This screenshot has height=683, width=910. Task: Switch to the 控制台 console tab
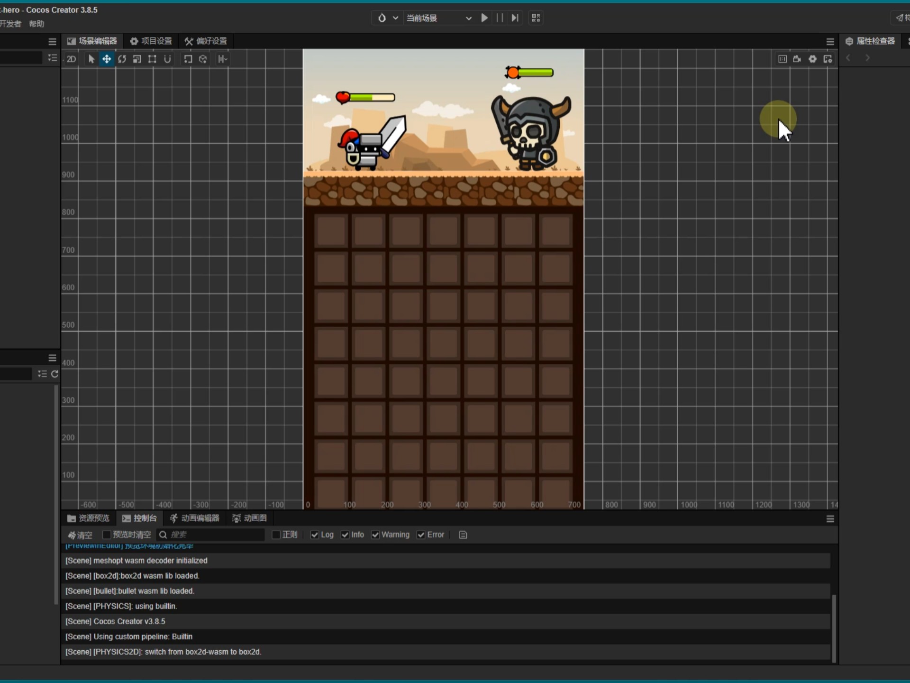tap(139, 518)
